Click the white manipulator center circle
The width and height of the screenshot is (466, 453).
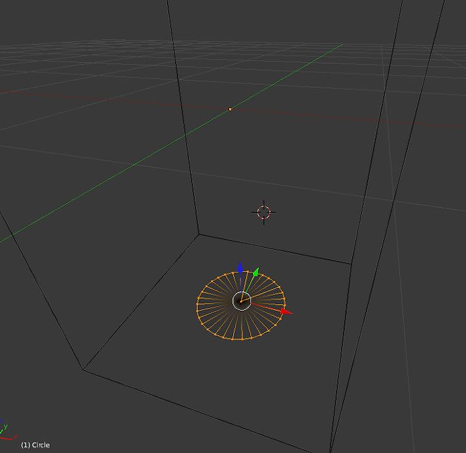(241, 301)
